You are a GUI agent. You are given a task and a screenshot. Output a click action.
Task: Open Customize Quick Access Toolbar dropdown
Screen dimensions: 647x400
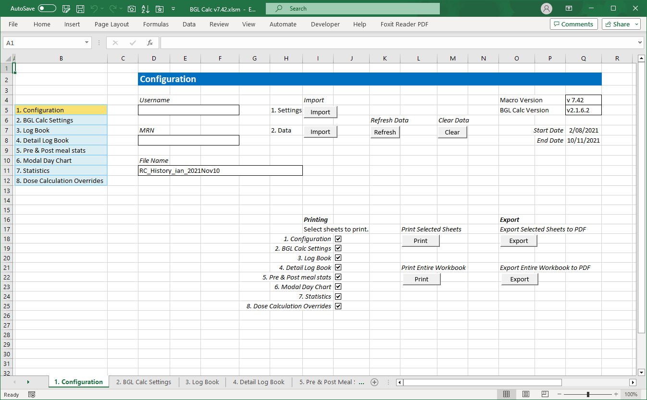[x=173, y=9]
